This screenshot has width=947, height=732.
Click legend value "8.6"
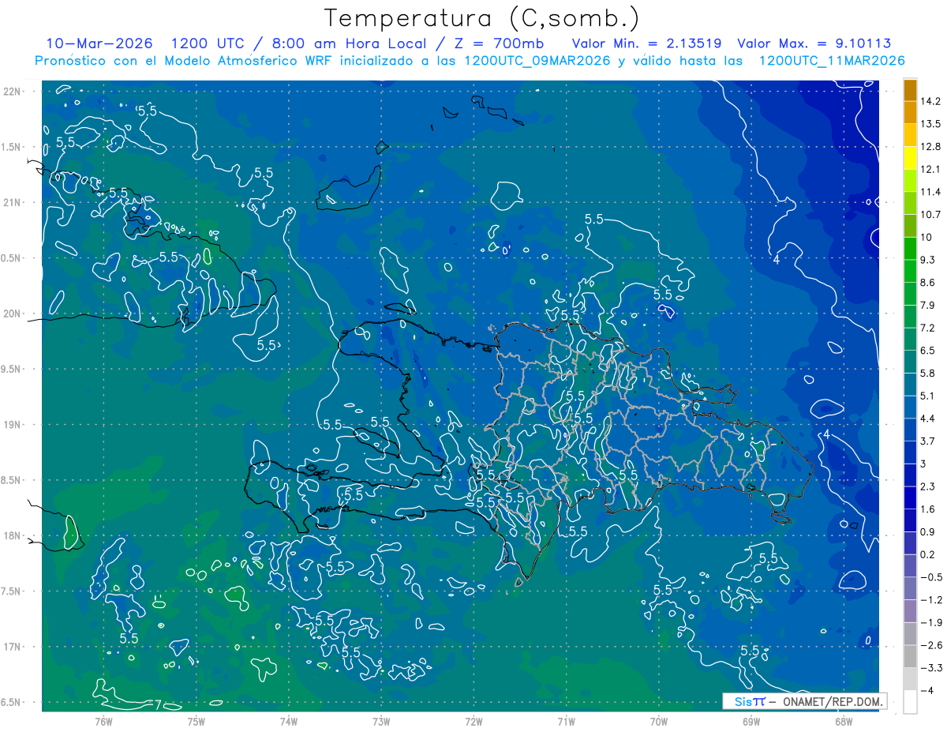tap(928, 283)
